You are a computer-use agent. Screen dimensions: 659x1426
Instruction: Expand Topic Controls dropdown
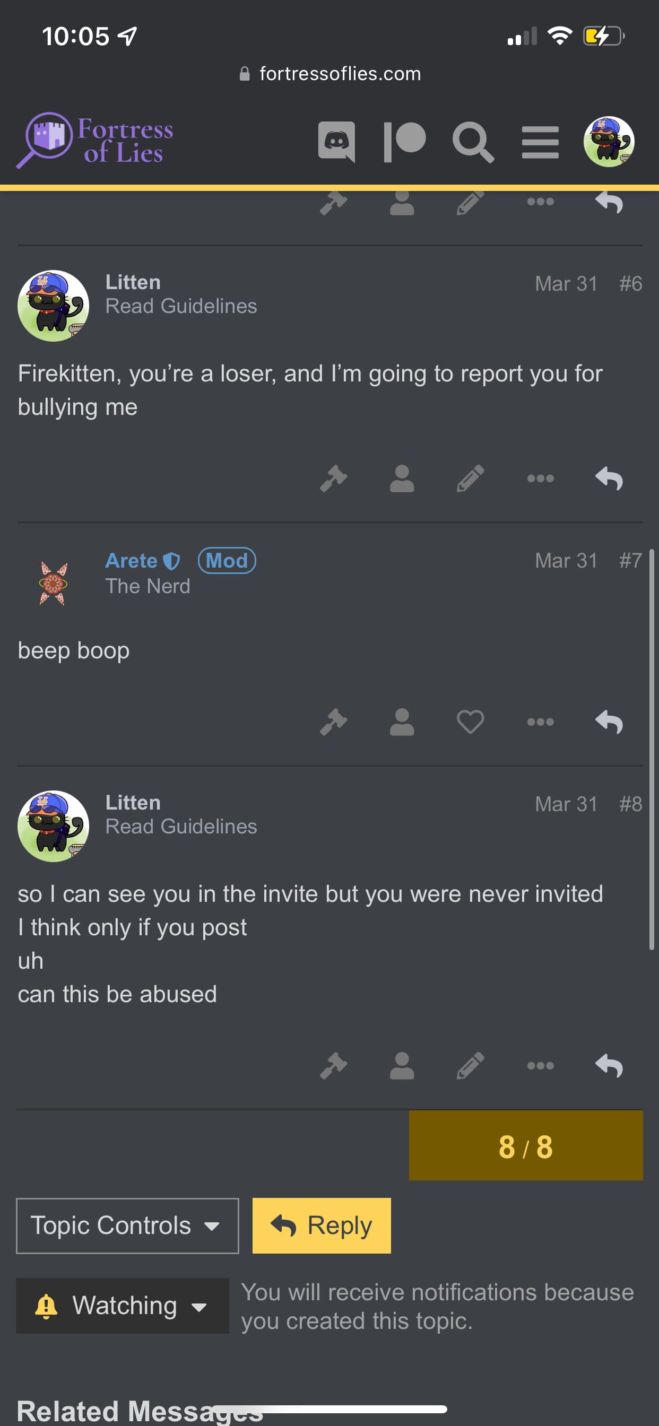(x=127, y=1225)
